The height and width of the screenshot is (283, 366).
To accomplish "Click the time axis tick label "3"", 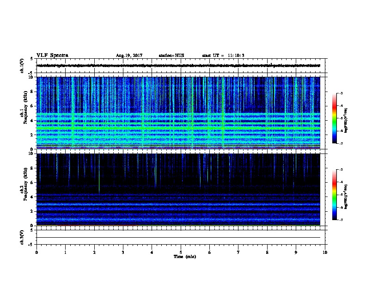I will pyautogui.click(x=123, y=252).
